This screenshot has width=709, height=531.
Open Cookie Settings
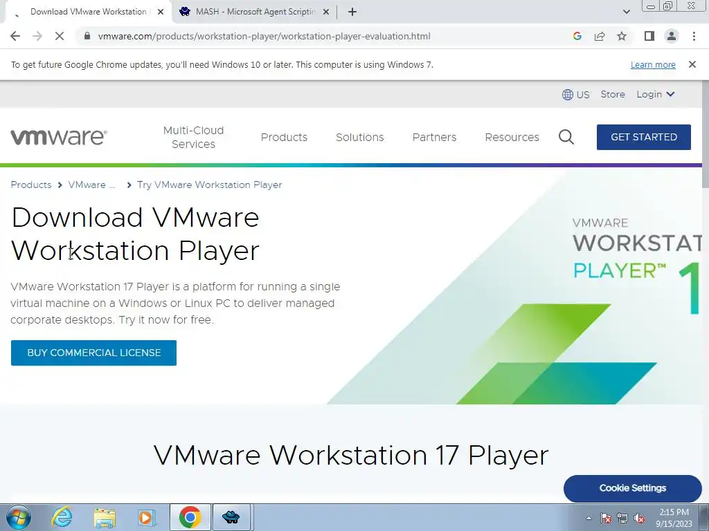click(x=632, y=488)
